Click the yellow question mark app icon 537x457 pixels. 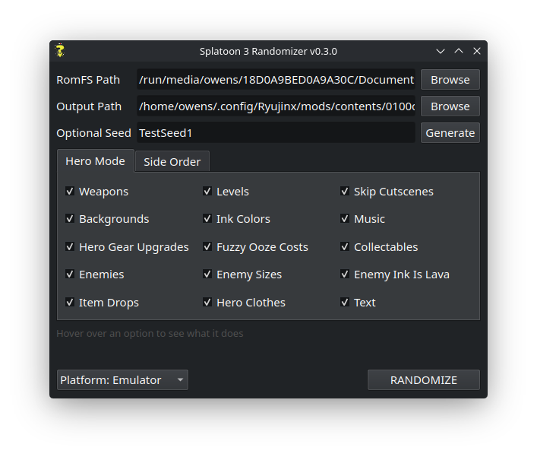pos(60,51)
